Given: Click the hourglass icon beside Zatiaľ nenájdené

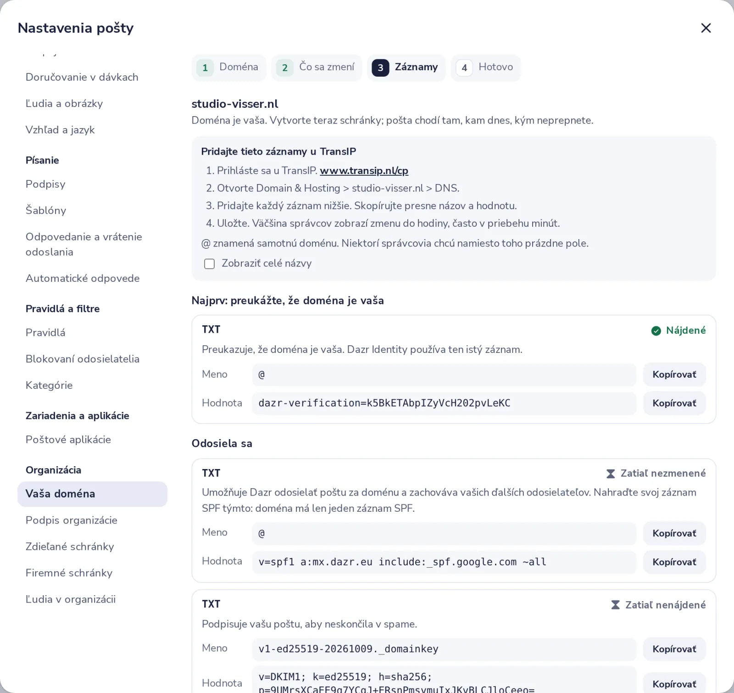Looking at the screenshot, I should pos(616,605).
